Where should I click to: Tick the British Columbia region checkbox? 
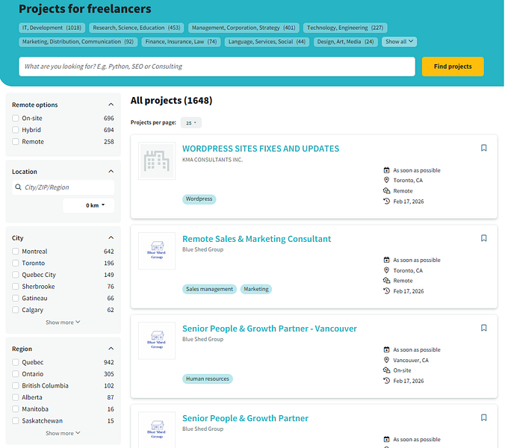[x=16, y=385]
